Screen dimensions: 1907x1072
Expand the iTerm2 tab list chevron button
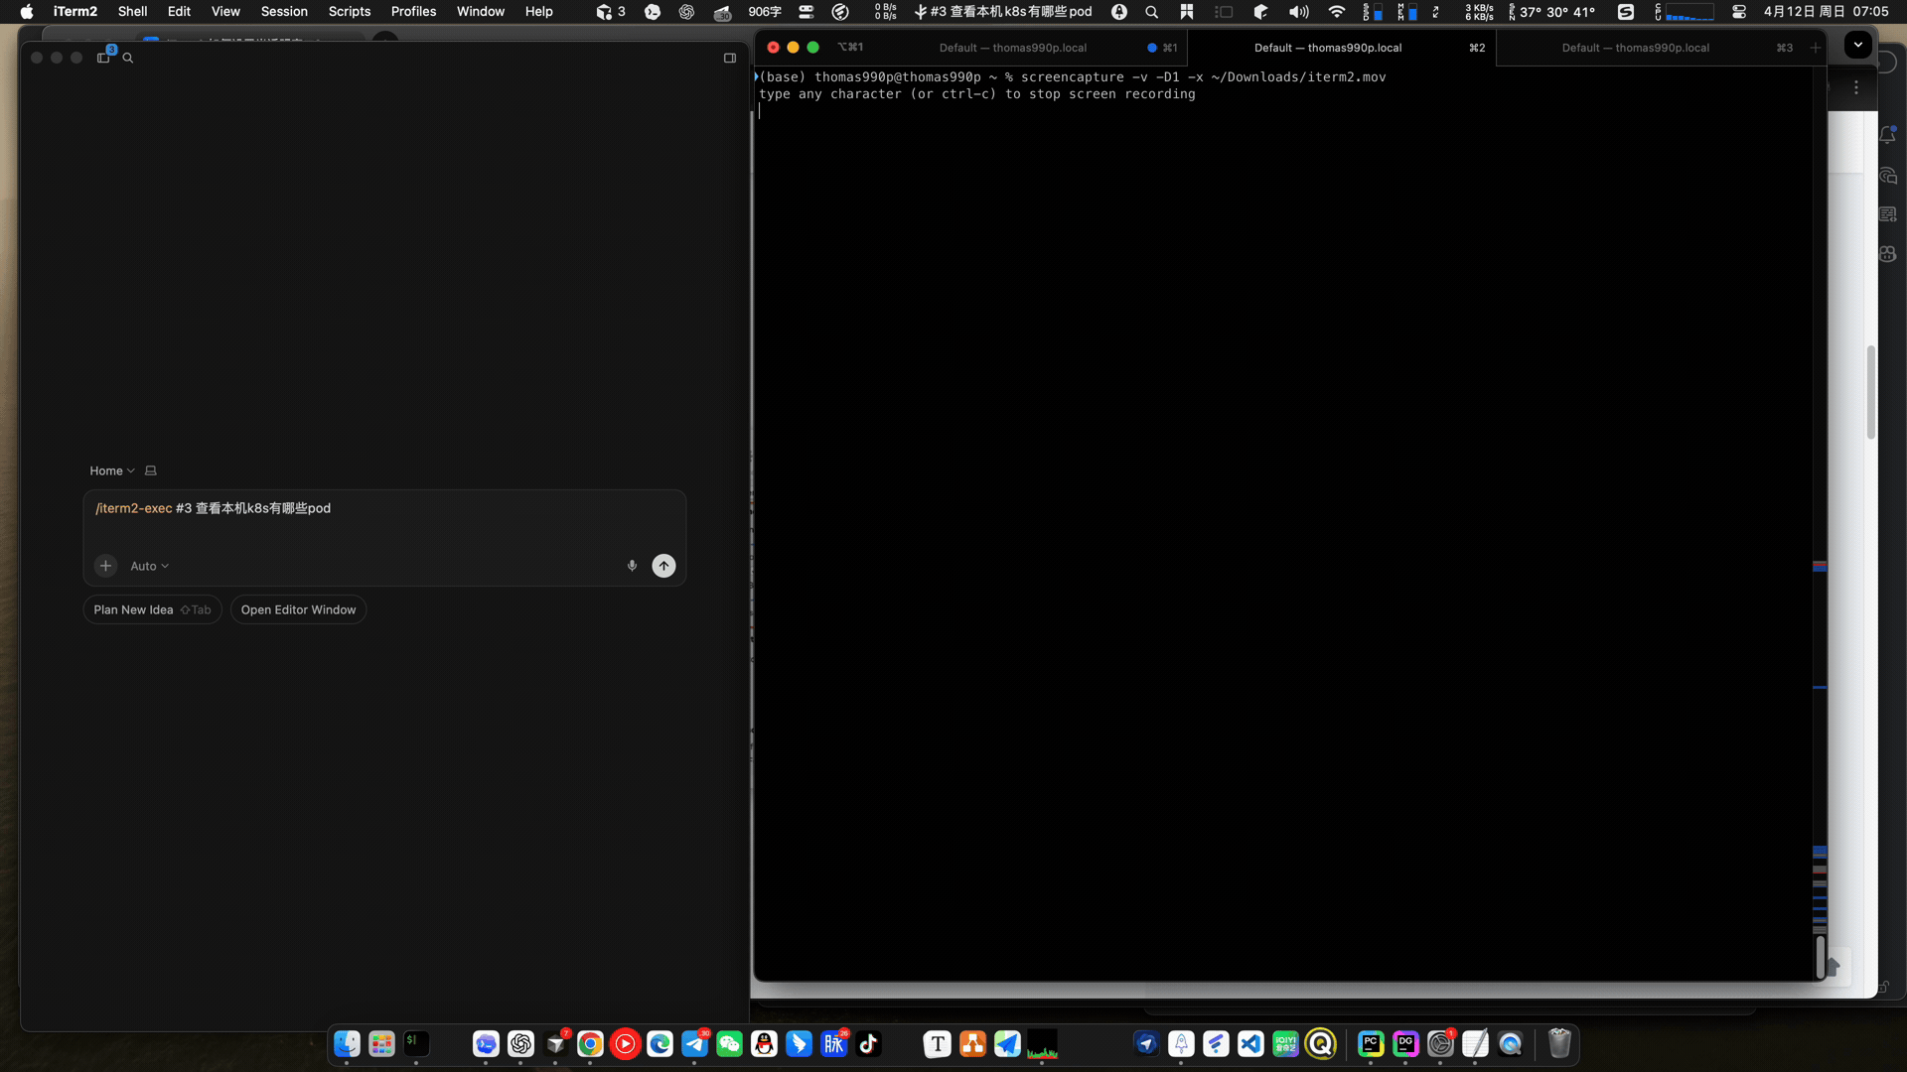tap(1857, 45)
